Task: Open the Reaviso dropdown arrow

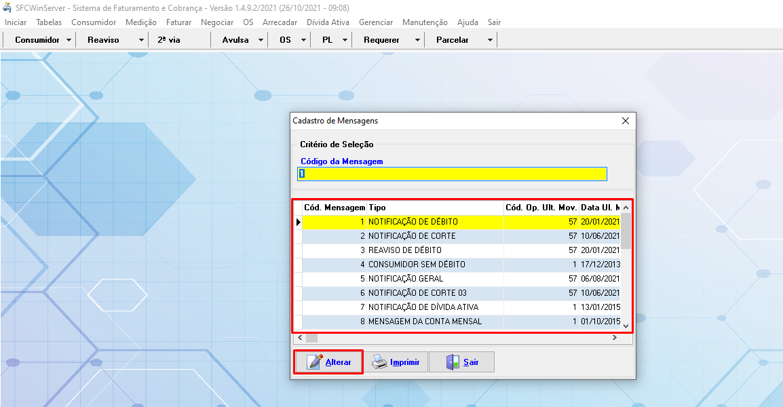Action: 141,40
